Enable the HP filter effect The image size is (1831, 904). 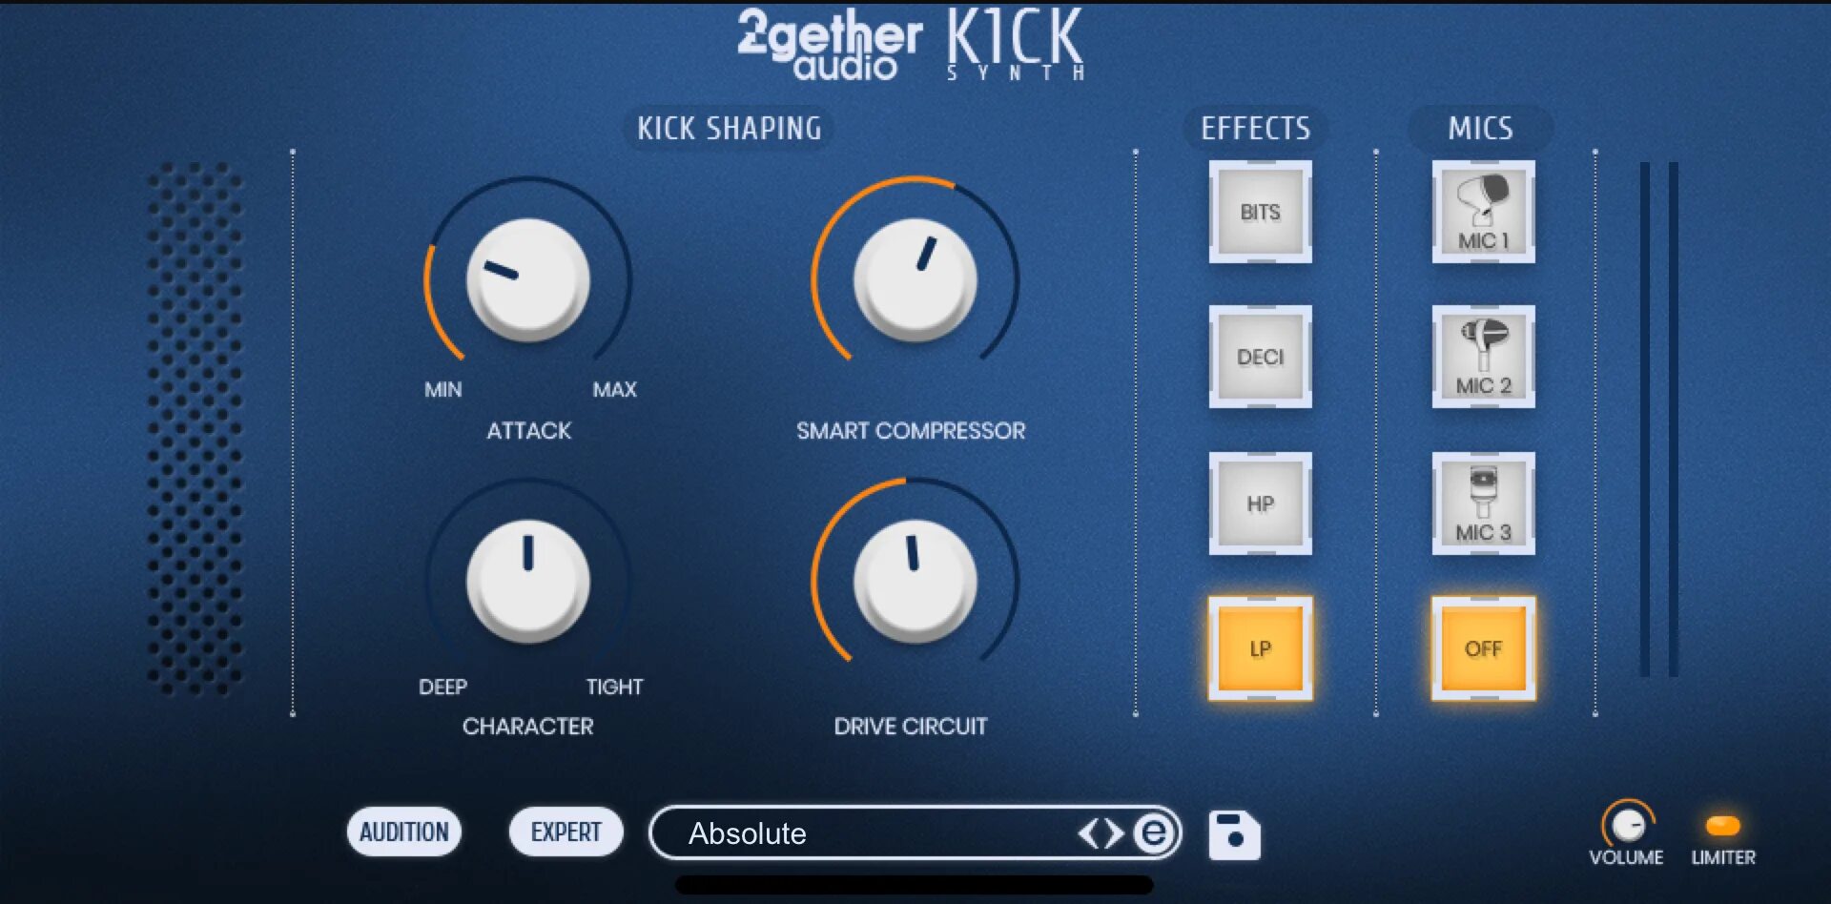click(x=1260, y=503)
